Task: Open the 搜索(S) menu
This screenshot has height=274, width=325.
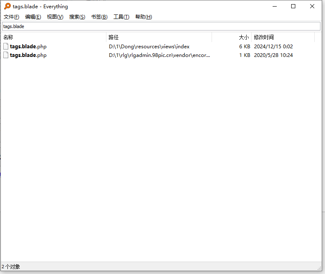Action: (77, 17)
